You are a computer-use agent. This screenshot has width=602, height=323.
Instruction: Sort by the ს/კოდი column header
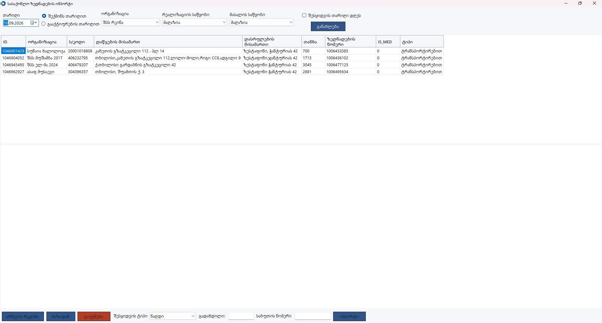point(80,42)
